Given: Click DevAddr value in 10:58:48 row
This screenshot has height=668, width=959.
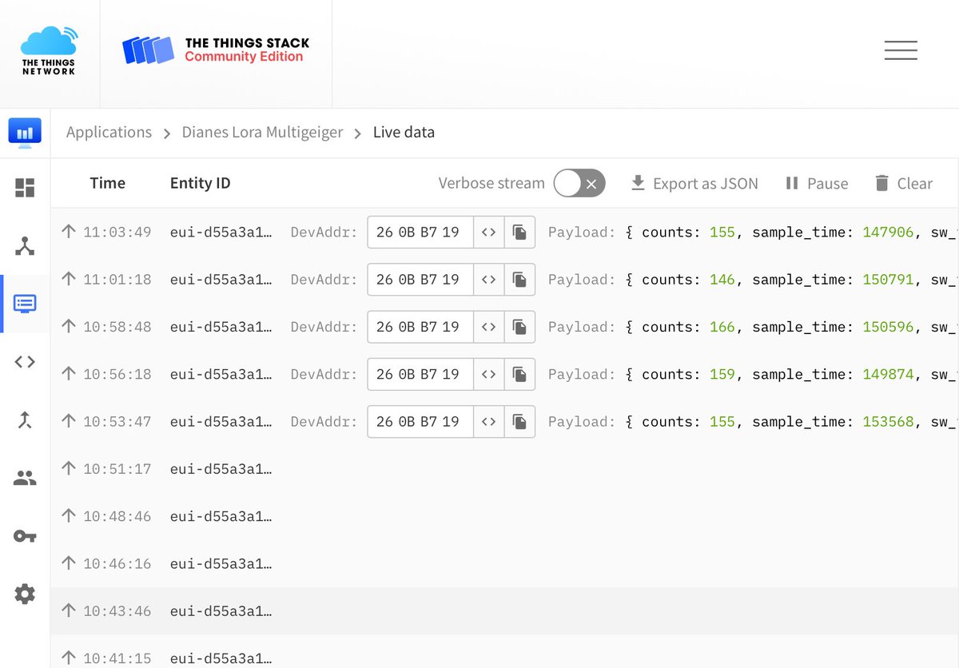Looking at the screenshot, I should 418,327.
